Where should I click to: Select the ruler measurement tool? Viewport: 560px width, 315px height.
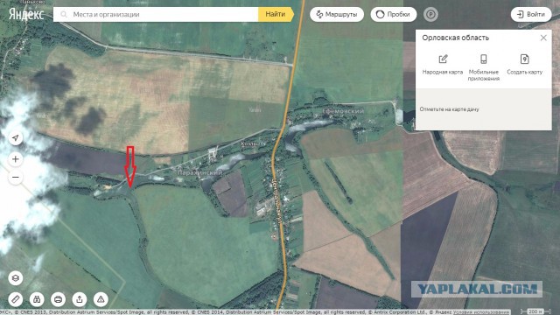pos(16,299)
